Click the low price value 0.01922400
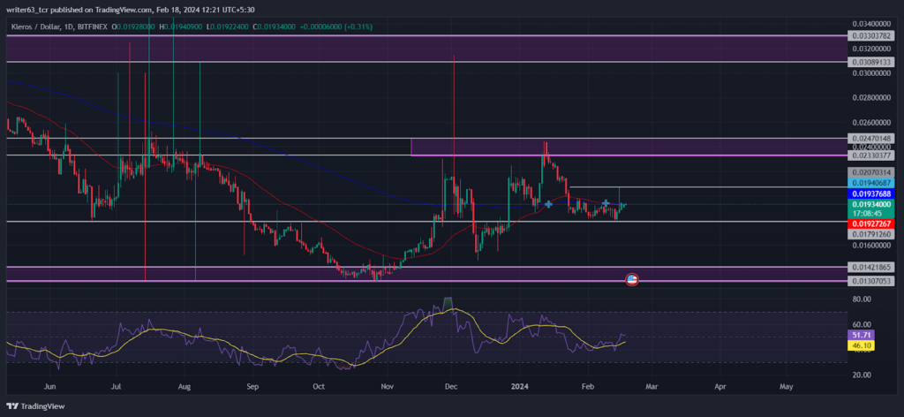 click(x=230, y=27)
